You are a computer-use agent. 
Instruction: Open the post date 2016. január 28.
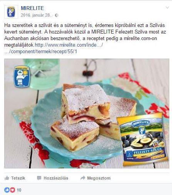36,15
